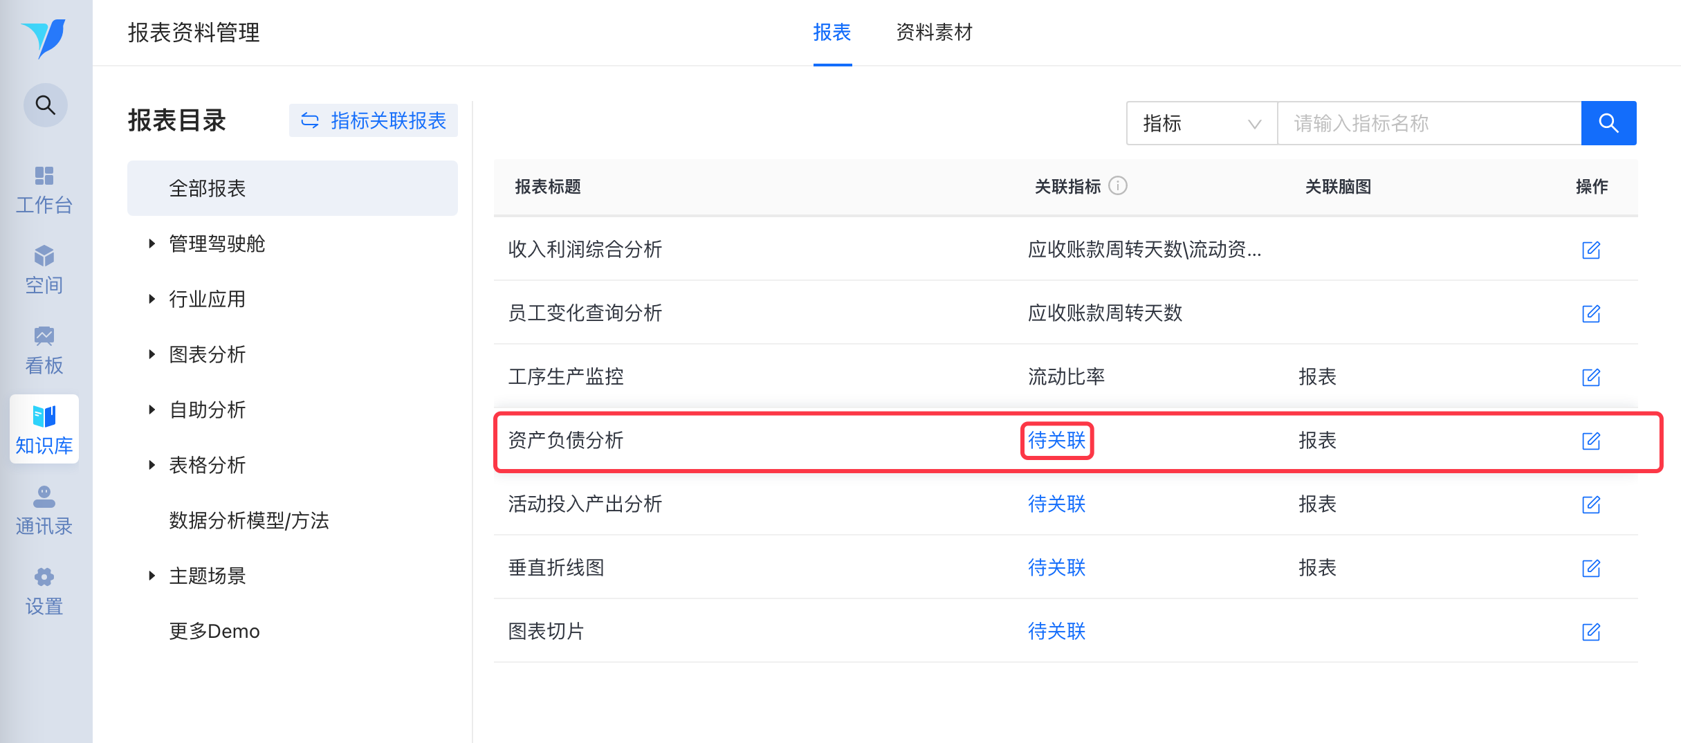
Task: Open the 看板 dashboard section
Action: tap(44, 349)
